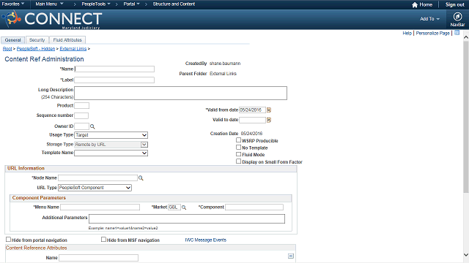Viewport: 469px width, 263px height.
Task: Open the Template Name dropdown
Action: coord(111,153)
